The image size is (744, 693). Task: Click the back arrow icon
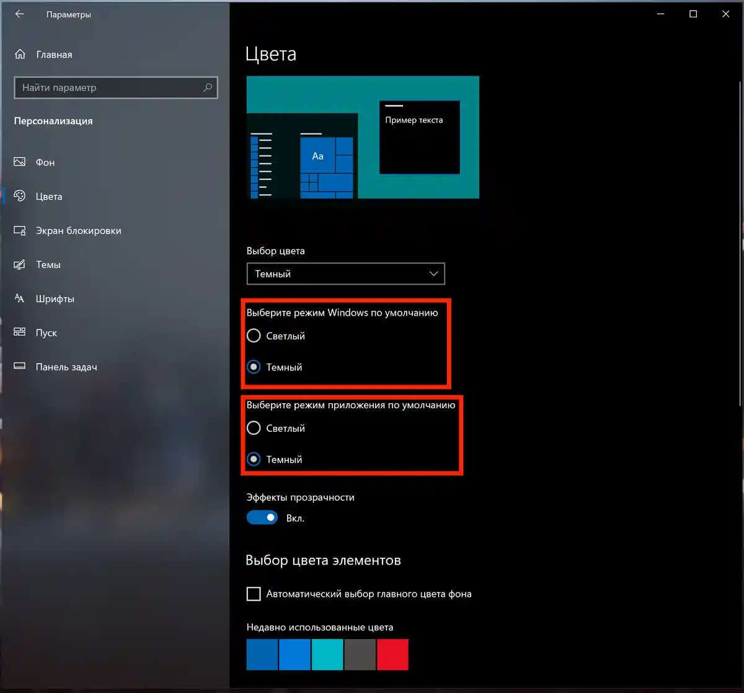(x=20, y=14)
